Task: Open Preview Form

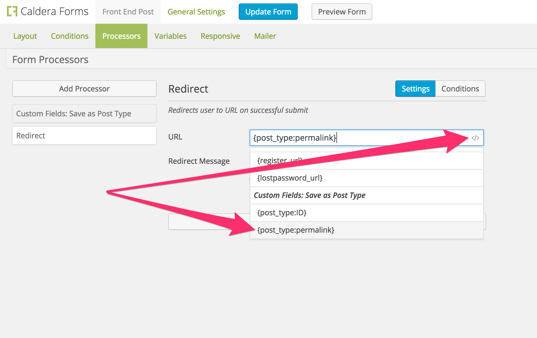Action: coord(342,12)
